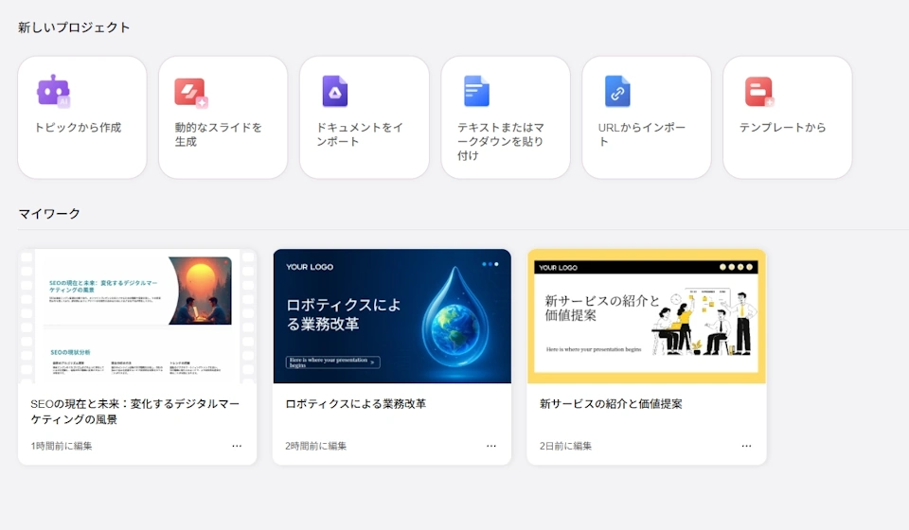Open 新サービス project's three-dot options menu

pos(746,446)
